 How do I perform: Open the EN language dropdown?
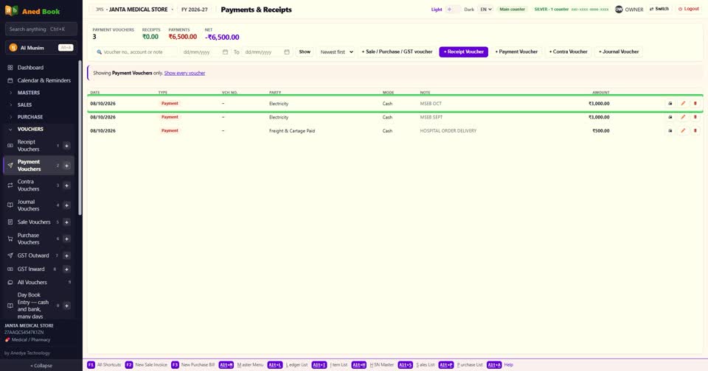(485, 10)
